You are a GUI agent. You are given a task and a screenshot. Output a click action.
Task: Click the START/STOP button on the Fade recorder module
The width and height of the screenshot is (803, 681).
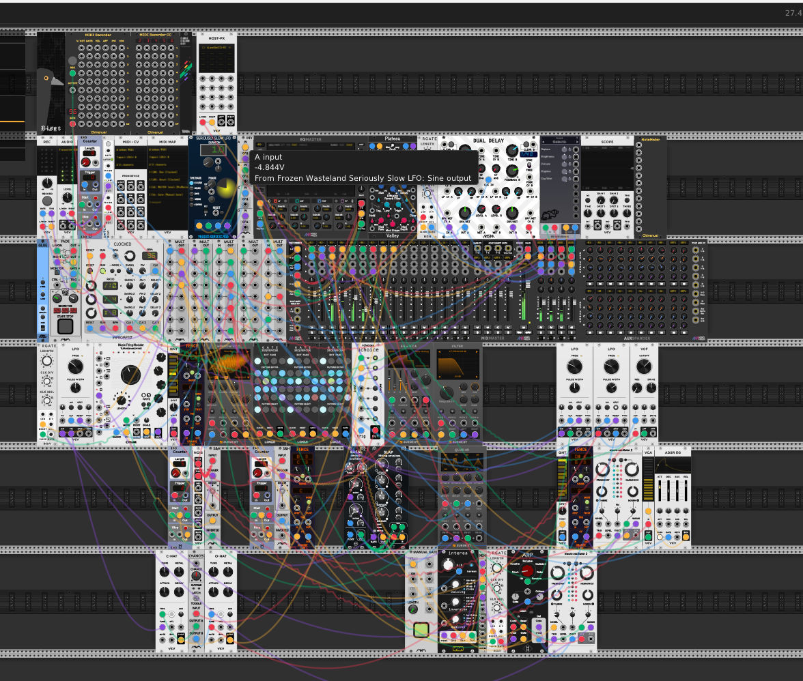(x=65, y=326)
